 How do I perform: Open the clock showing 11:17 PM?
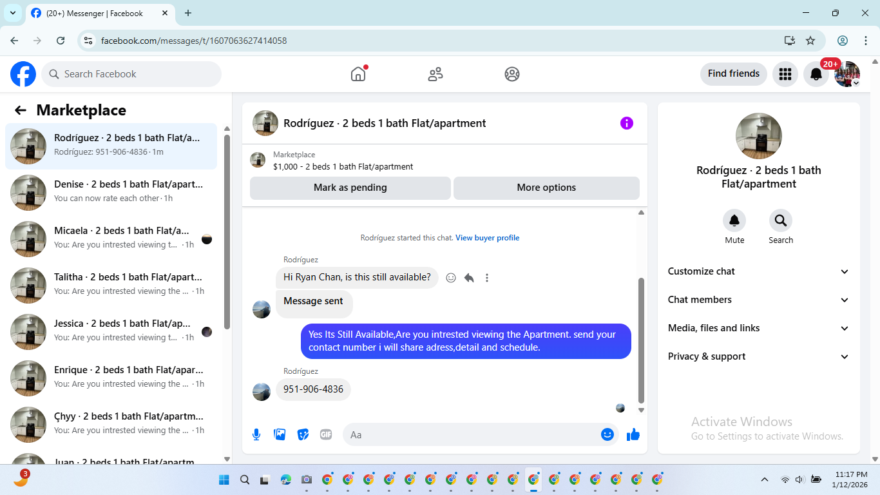(850, 480)
